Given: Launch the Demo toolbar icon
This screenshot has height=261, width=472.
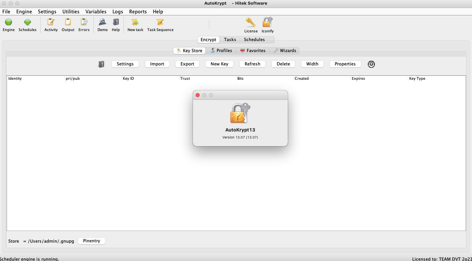Looking at the screenshot, I should tap(102, 22).
